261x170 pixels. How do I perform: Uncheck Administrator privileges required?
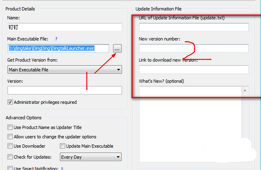10,102
